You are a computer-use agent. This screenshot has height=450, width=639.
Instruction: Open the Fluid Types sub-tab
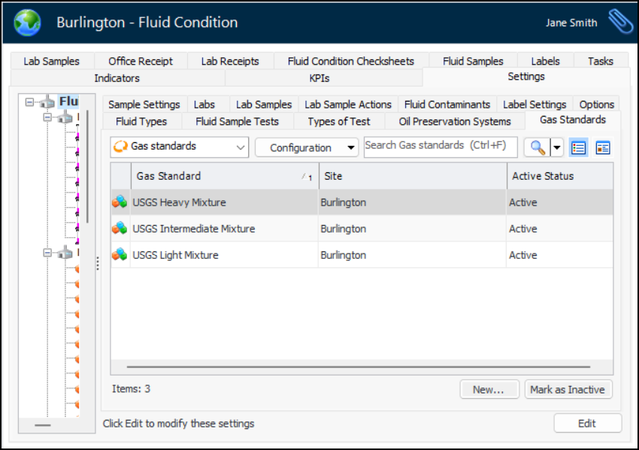tap(141, 122)
